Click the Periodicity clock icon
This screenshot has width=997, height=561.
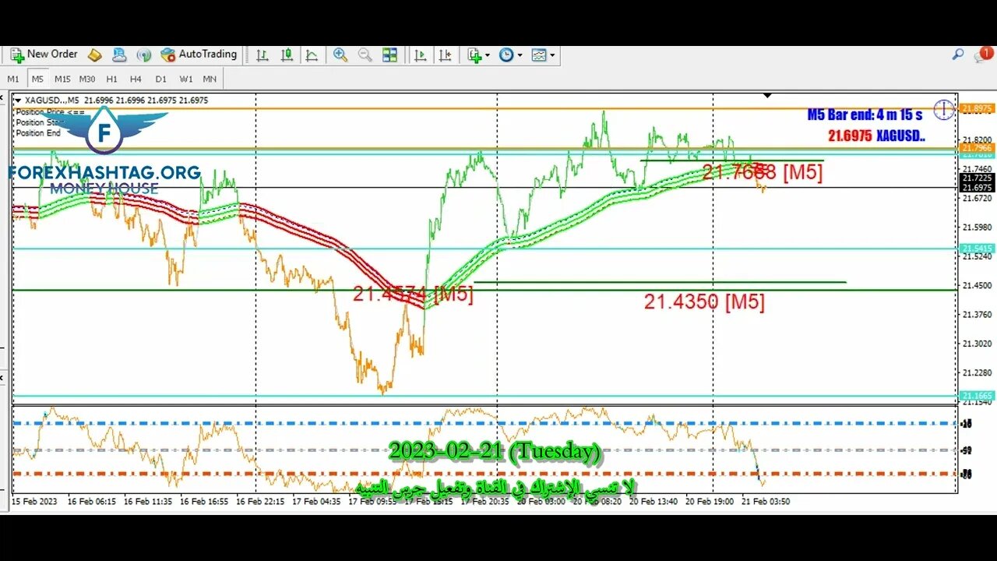click(506, 55)
